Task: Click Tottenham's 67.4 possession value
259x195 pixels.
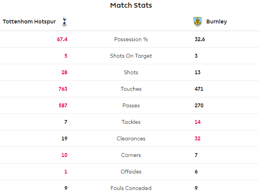Action: coord(62,39)
